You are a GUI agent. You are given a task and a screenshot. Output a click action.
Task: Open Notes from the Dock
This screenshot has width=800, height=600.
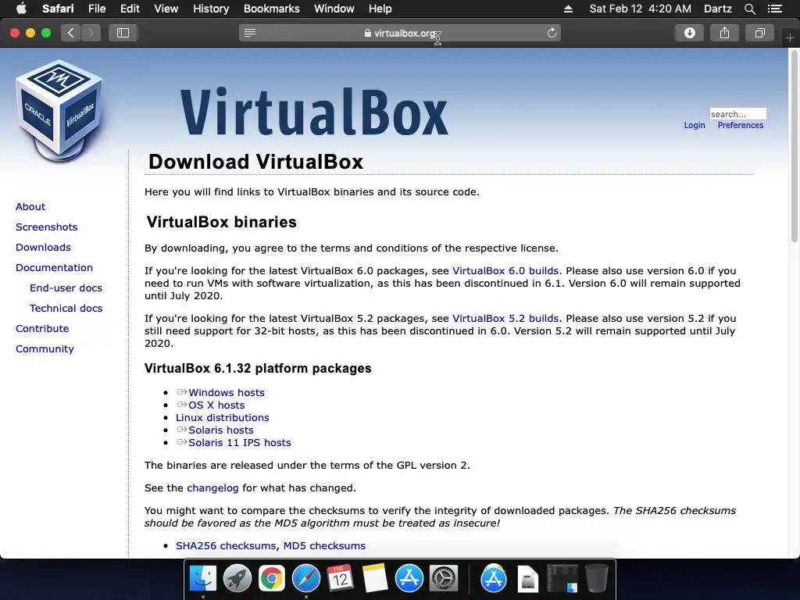pos(375,579)
